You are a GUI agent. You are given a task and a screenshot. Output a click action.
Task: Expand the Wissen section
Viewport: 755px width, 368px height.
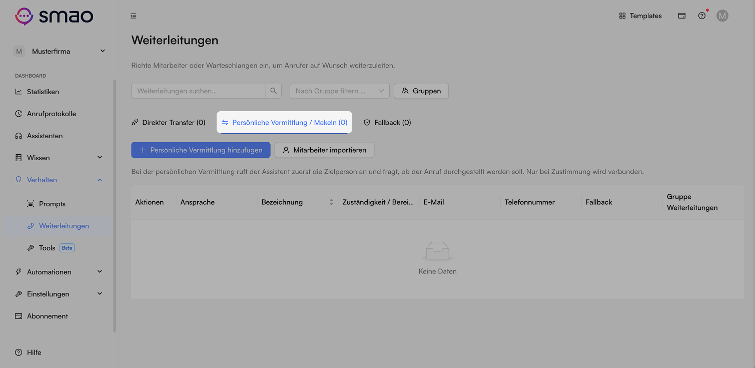(60, 158)
